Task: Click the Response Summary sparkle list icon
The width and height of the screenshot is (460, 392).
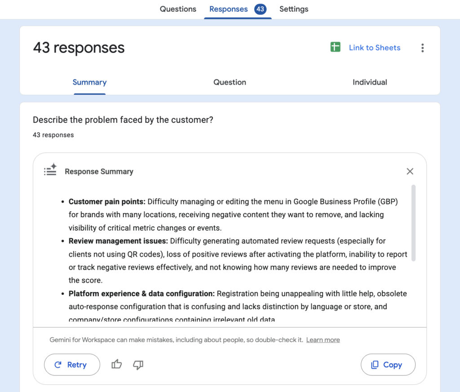Action: [x=50, y=170]
